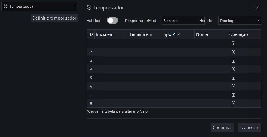Open the Semanal timer mode dropdown
The image size is (267, 137).
click(183, 20)
